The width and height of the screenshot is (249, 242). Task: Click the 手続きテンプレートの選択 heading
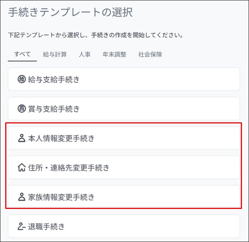(70, 12)
